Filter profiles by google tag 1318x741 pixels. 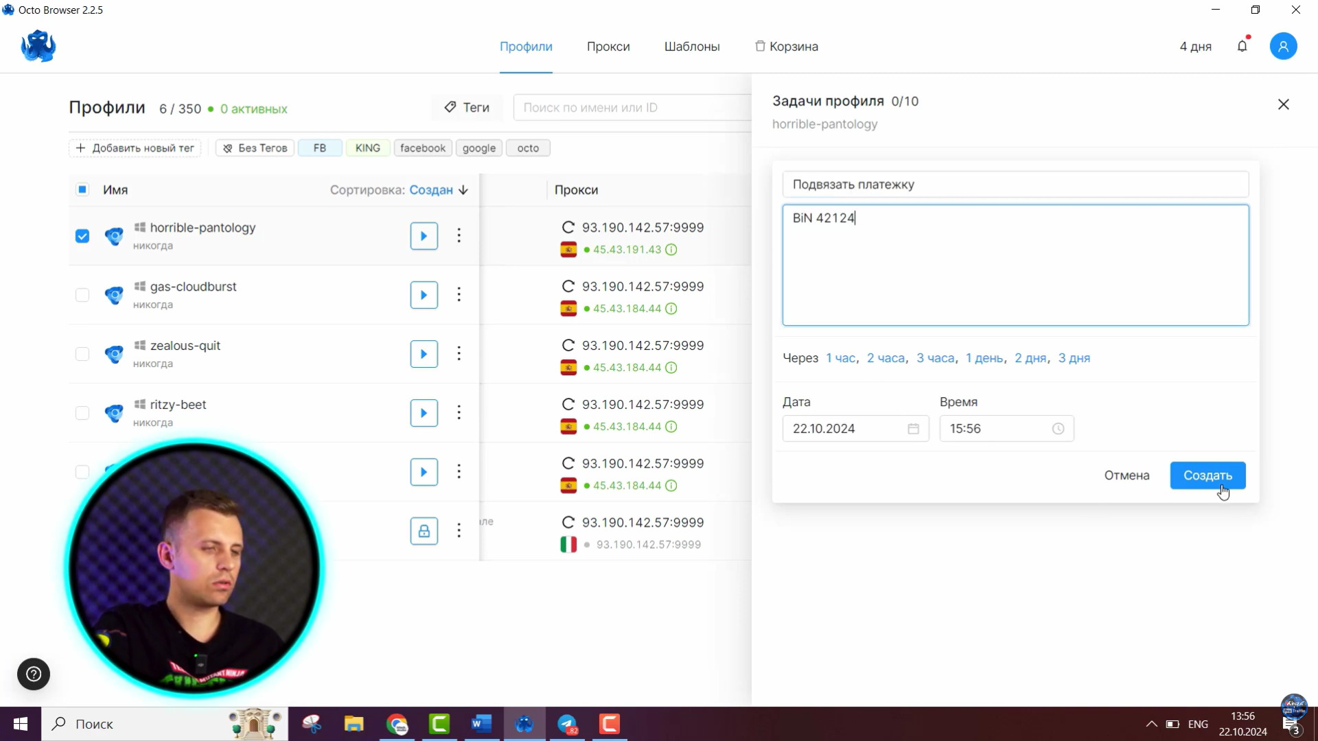(479, 148)
